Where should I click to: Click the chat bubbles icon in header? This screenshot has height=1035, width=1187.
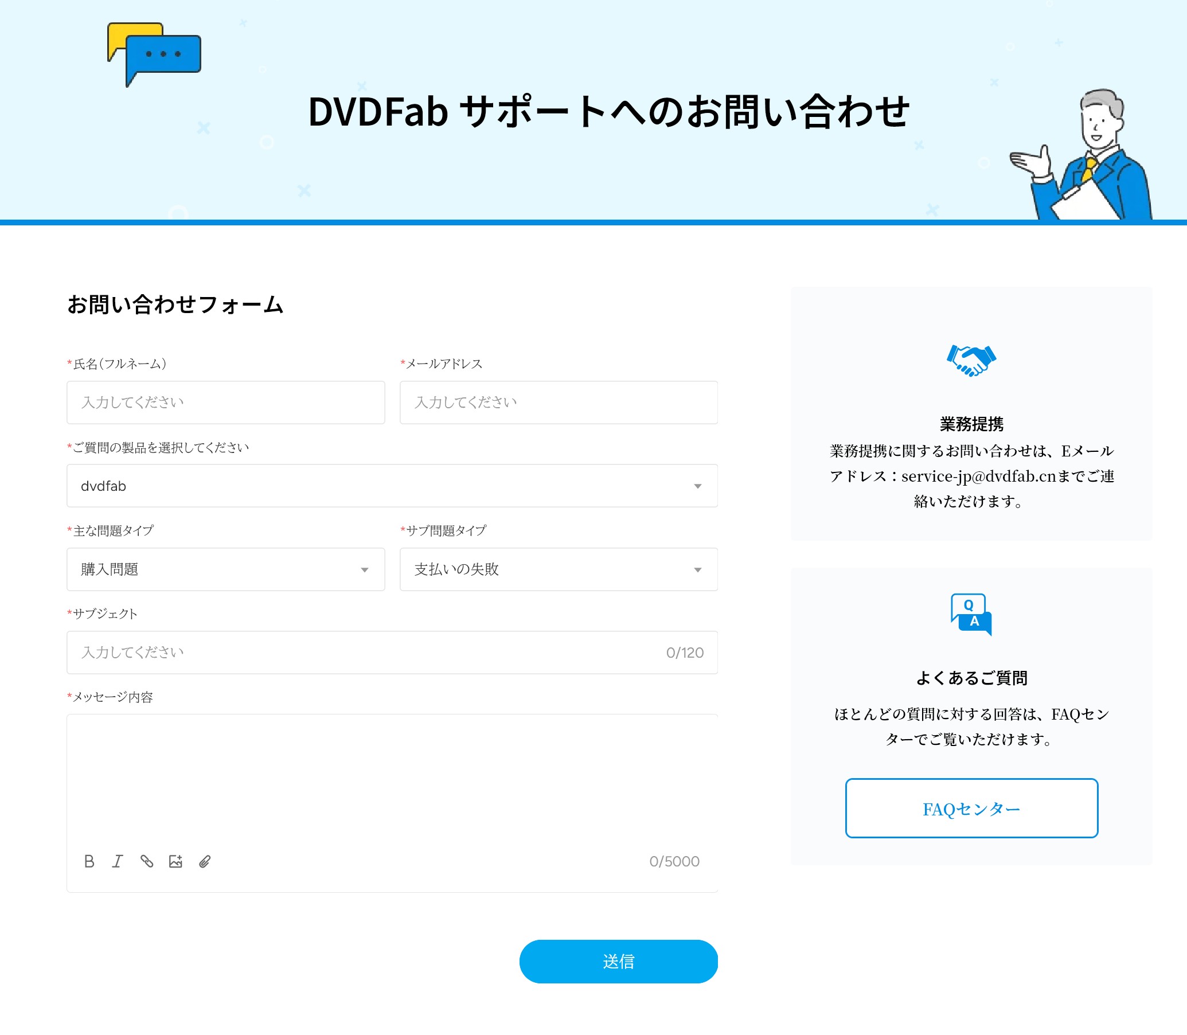154,54
